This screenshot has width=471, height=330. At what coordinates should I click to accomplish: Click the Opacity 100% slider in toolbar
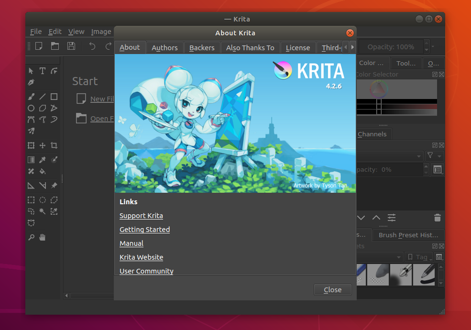click(x=391, y=47)
